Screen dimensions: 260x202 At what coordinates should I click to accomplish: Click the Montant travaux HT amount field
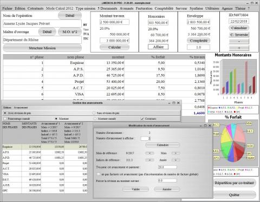click(114, 22)
